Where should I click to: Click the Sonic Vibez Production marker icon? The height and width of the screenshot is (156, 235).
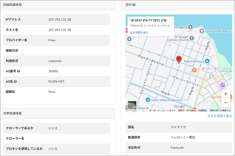point(148,100)
